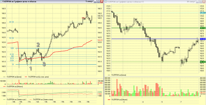
Task: Click the 36 056 volume value tag
Action: 100,83
